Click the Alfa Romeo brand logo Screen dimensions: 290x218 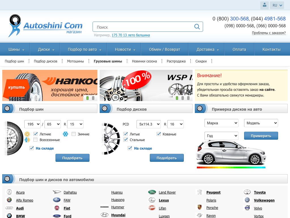[9, 200]
